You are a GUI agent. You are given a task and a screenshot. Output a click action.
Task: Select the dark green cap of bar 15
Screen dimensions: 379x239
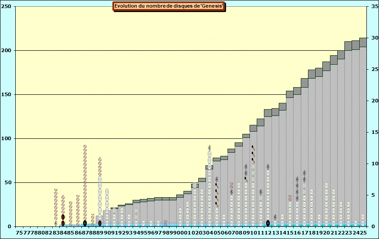click(x=290, y=94)
